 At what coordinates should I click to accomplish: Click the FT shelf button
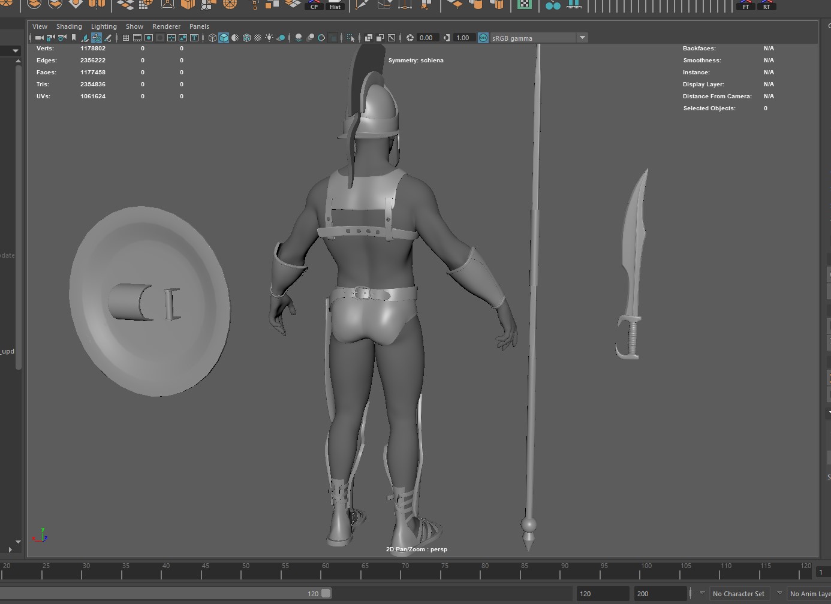point(746,5)
